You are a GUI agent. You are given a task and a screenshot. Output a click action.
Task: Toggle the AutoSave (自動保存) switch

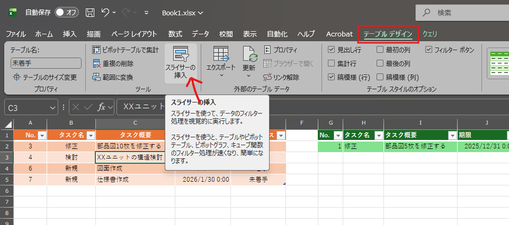[x=66, y=12]
